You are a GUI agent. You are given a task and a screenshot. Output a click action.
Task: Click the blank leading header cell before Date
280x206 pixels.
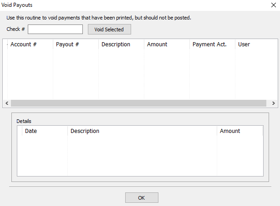(x=20, y=131)
